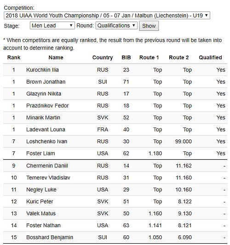Expand the Qualifications round dropdown
This screenshot has height=245, width=230.
point(116,26)
